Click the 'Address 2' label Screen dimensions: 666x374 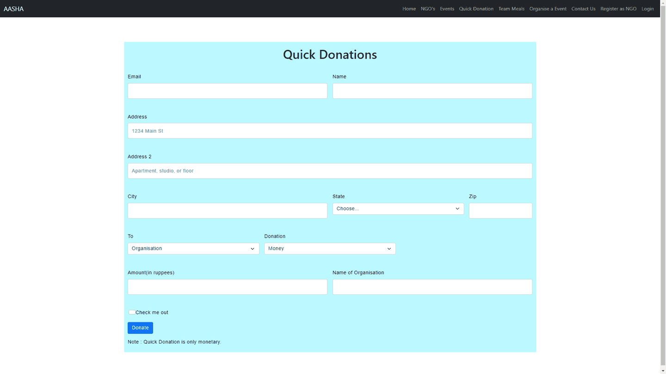(x=139, y=157)
